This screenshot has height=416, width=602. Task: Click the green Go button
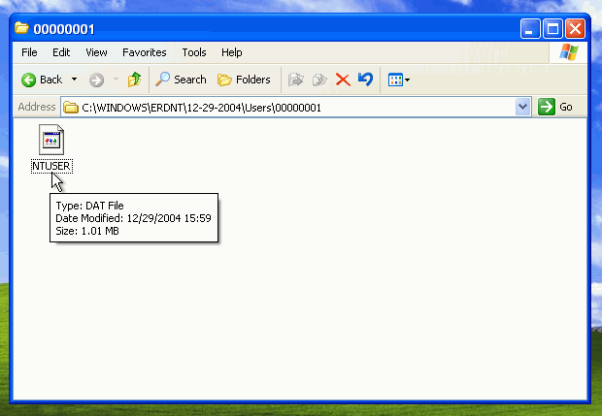pos(555,107)
